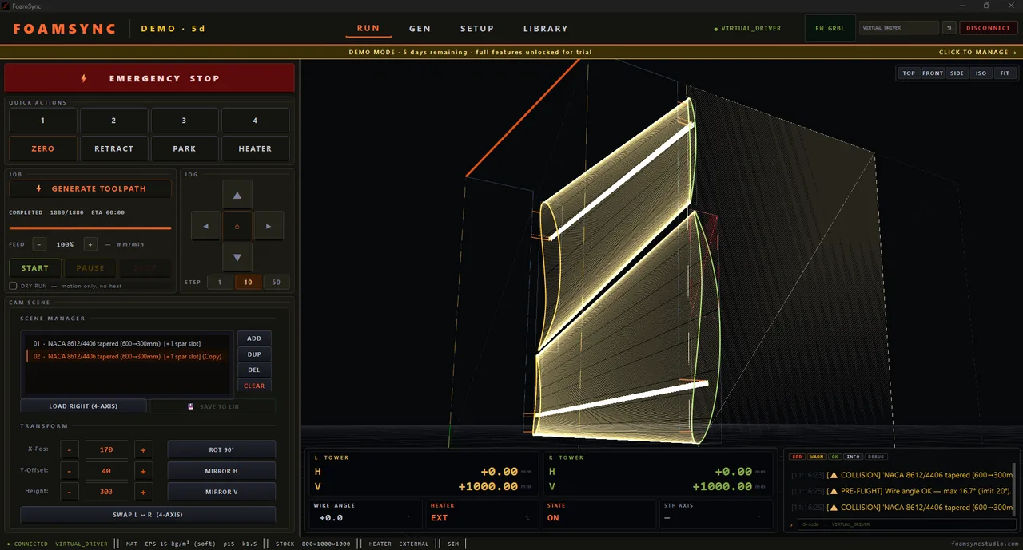Toggle DEBUG log filter
Image resolution: width=1023 pixels, height=550 pixels.
[876, 457]
